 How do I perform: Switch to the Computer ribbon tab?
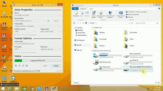tap(83, 9)
